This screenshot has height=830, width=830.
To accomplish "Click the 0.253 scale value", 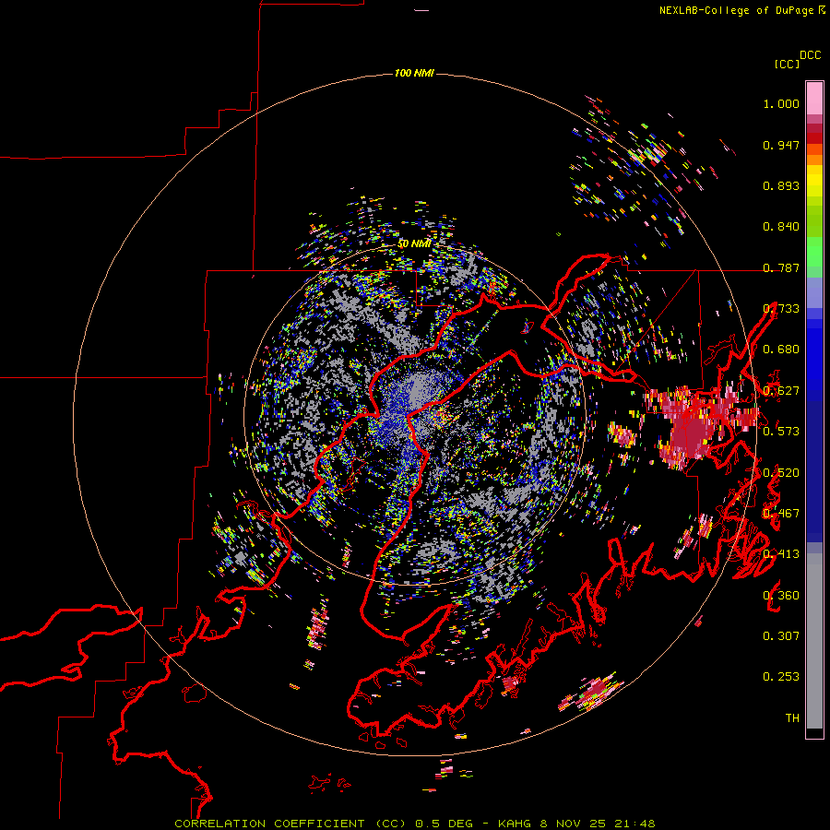I will point(781,677).
